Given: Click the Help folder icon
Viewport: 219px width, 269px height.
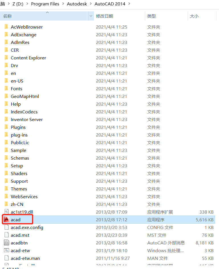Looking at the screenshot, I should pyautogui.click(x=6, y=104).
